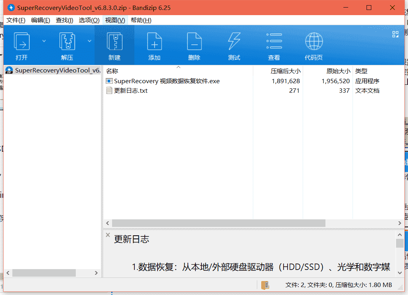This screenshot has width=408, height=295.
Task: Click file list horizontal scrollbar left arrow
Action: pyautogui.click(x=108, y=223)
